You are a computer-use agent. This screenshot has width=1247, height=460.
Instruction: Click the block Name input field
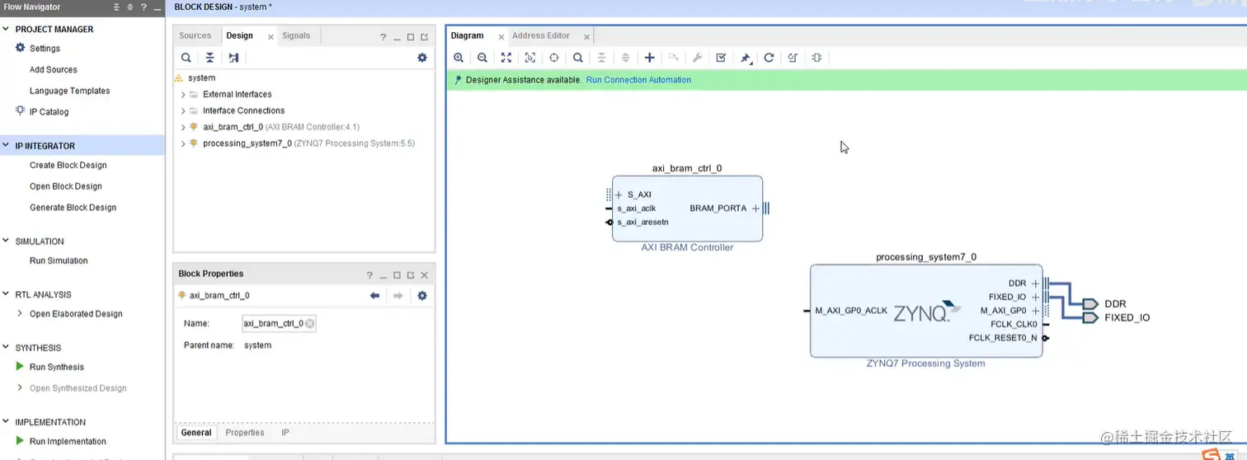[279, 324]
